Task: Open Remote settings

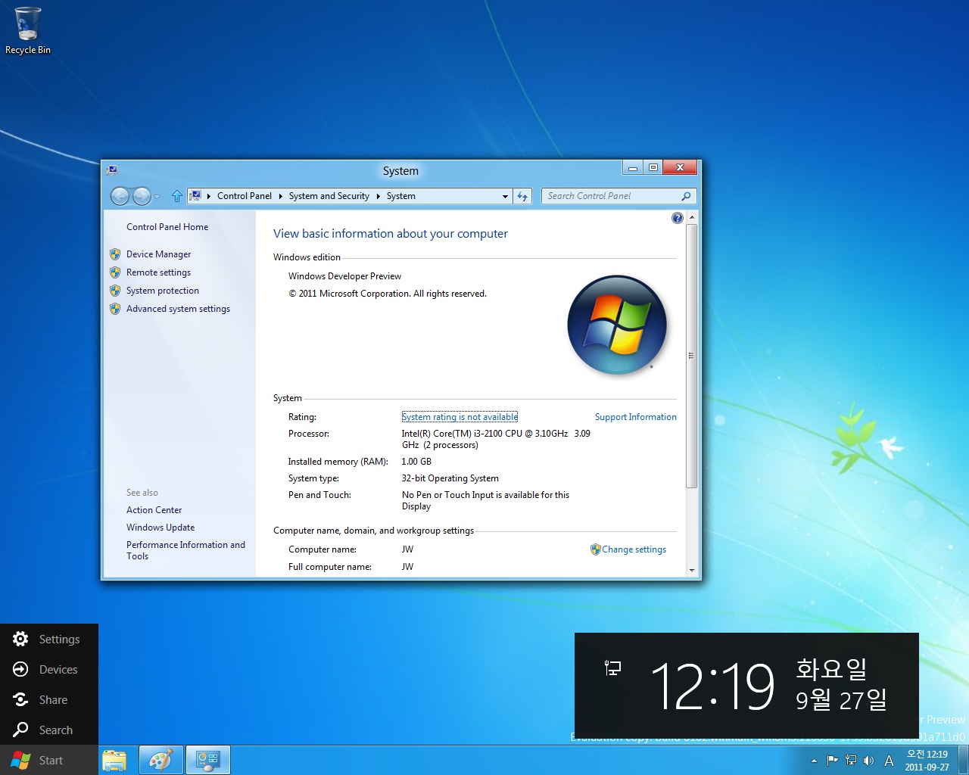Action: (x=159, y=272)
